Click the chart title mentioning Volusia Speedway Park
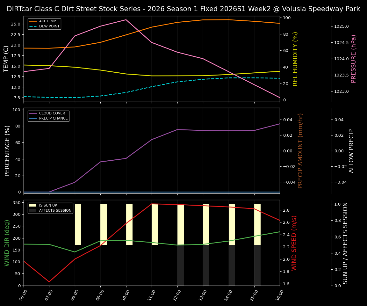The height and width of the screenshot is (306, 367). (x=183, y=9)
